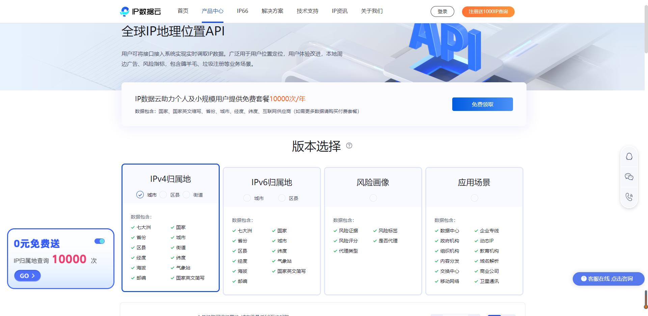Click the IP数据云 logo

click(141, 11)
